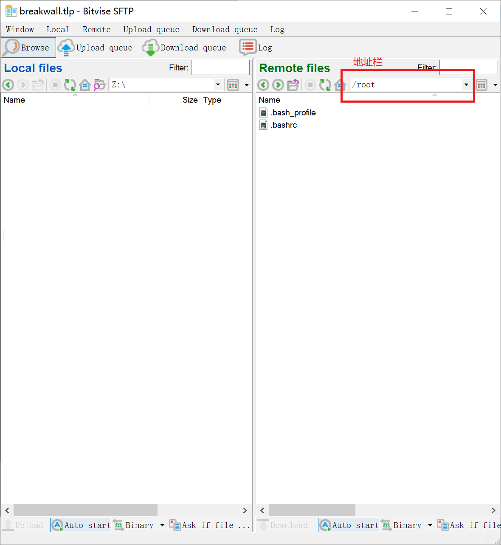Change Remote files view mode icon
Screen dimensions: 501x545
pos(481,85)
